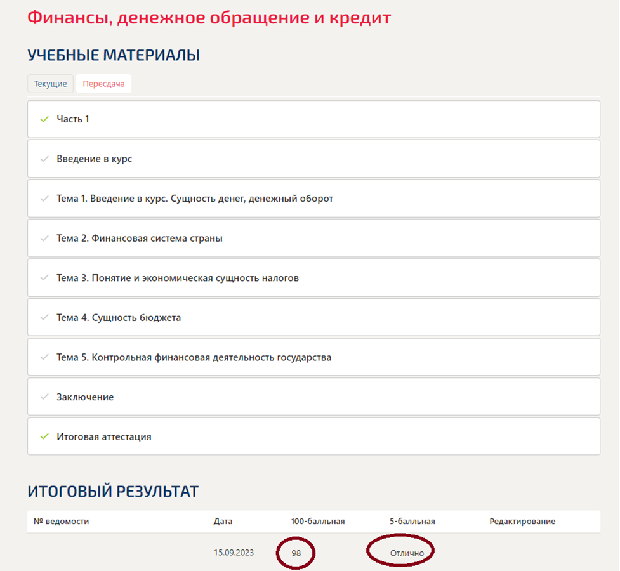Expand Тема 4. Сущность бюджета
This screenshot has height=571, width=620.
click(313, 317)
